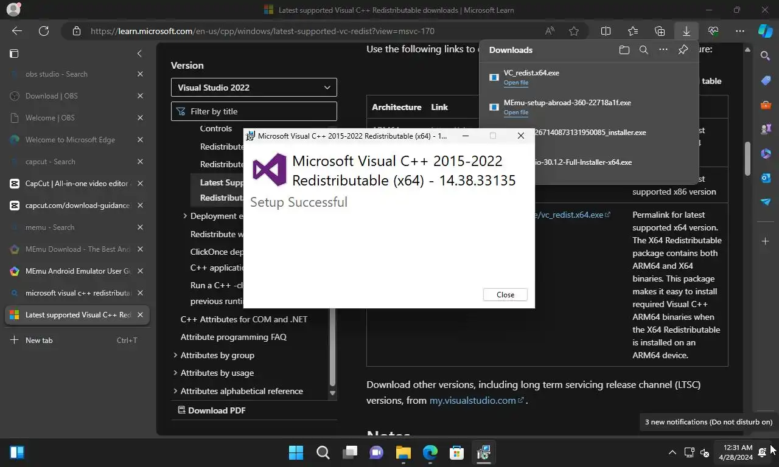Open the sidebar Telegram icon
The image size is (779, 467).
point(766,202)
